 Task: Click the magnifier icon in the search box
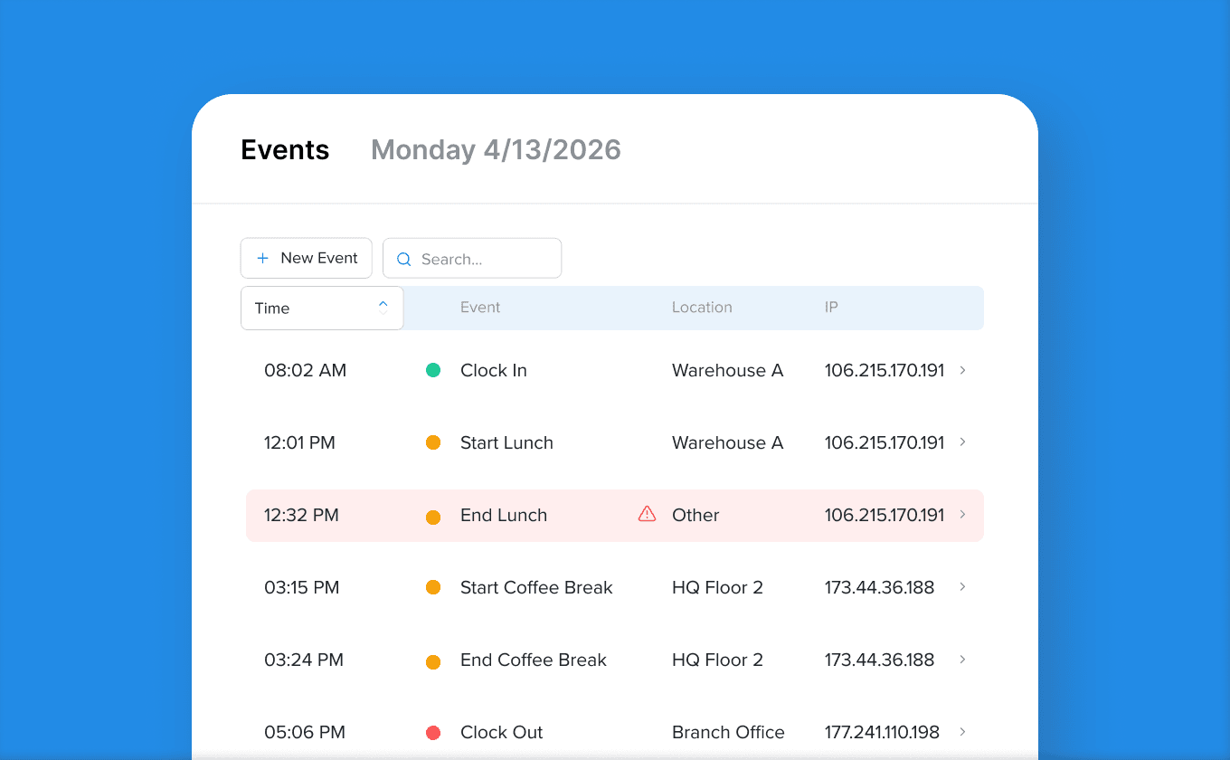403,259
